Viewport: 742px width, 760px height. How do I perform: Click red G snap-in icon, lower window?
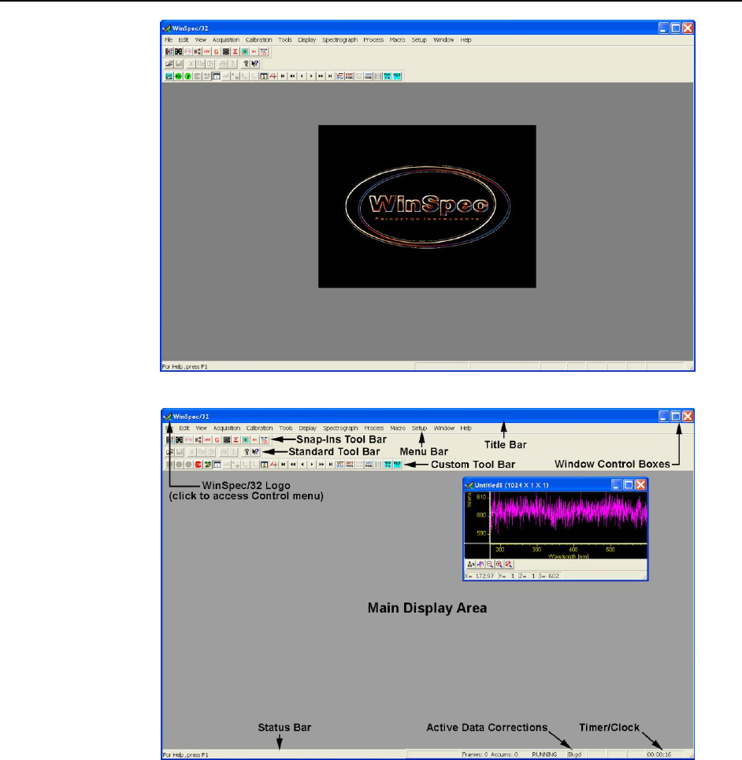click(217, 439)
